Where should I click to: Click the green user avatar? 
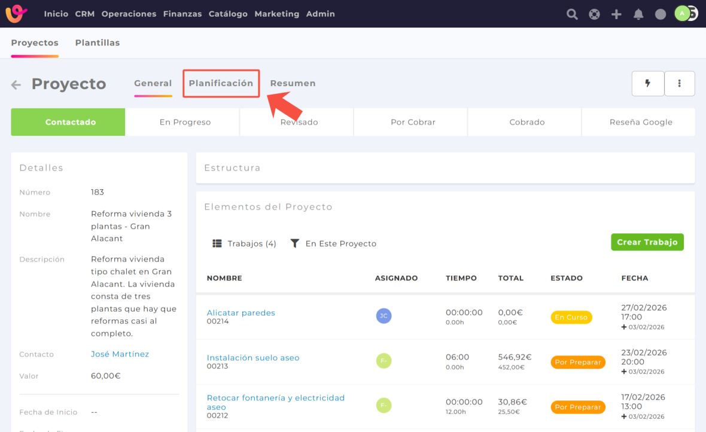682,14
